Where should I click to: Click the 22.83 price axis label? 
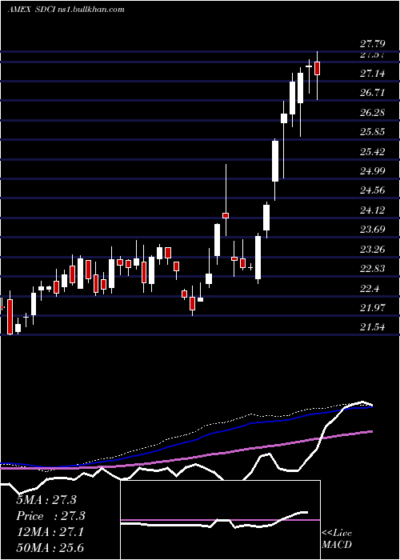372,269
